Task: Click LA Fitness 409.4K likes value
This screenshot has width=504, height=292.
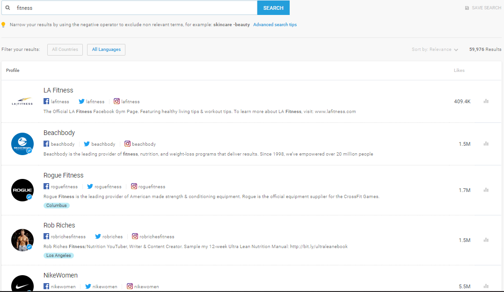Action: (462, 101)
